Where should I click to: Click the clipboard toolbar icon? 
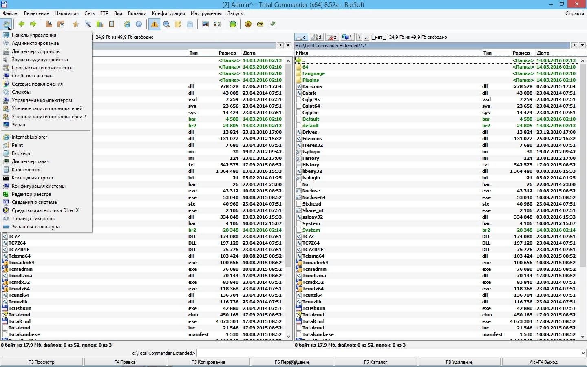(x=112, y=24)
